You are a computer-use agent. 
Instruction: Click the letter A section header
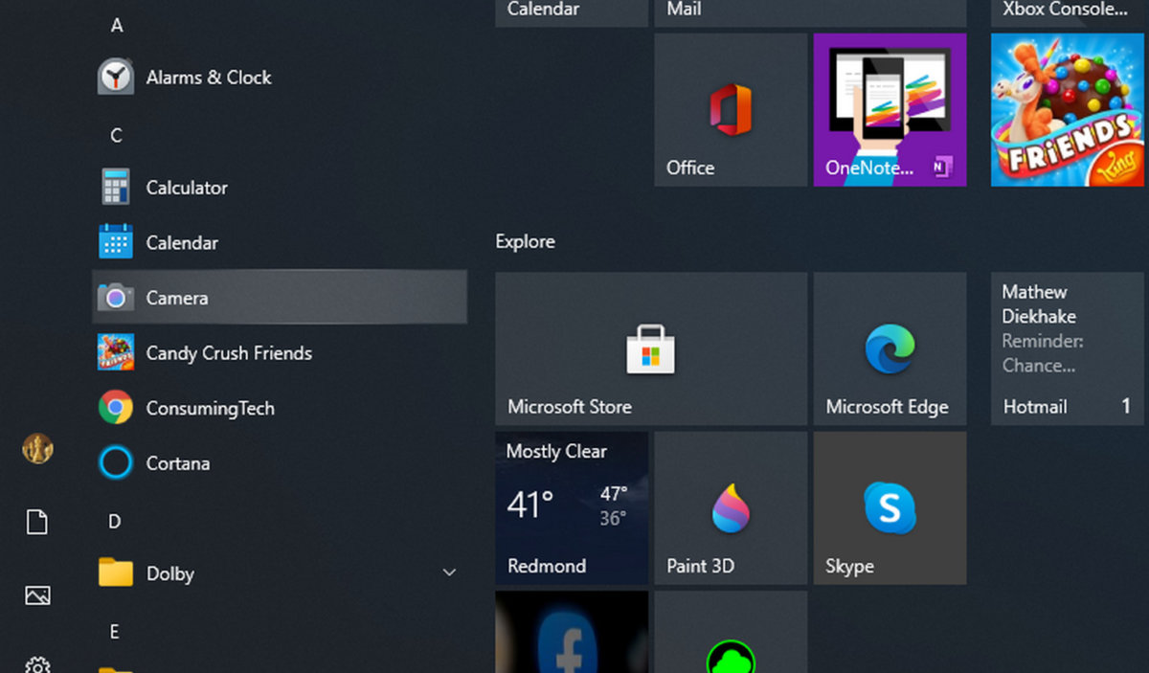tap(117, 26)
